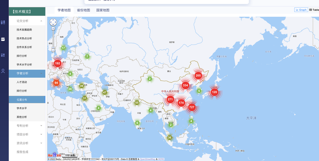Click the map zoom slider track
This screenshot has height=161, width=319.
53,39
